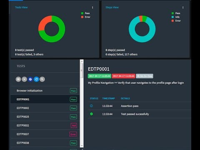The image size is (200, 150).
Task: Click the My Profile Navigation description text
Action: point(136,83)
